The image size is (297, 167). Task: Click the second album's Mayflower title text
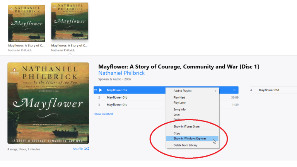coord(69,46)
